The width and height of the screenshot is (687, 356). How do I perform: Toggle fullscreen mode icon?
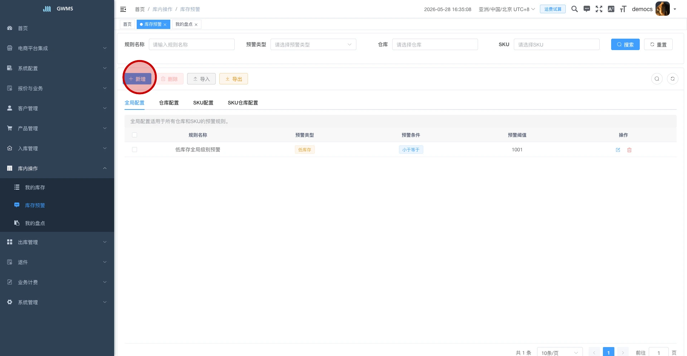pyautogui.click(x=599, y=9)
